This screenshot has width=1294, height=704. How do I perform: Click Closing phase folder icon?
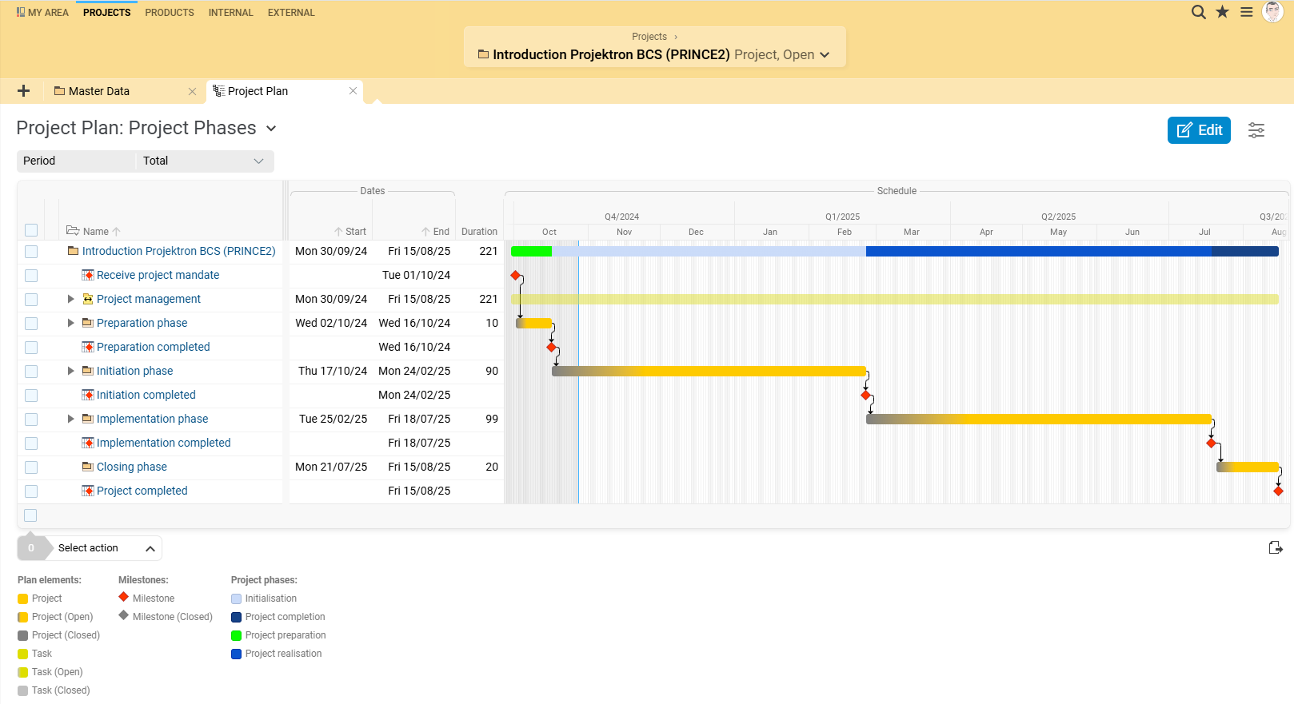[88, 467]
